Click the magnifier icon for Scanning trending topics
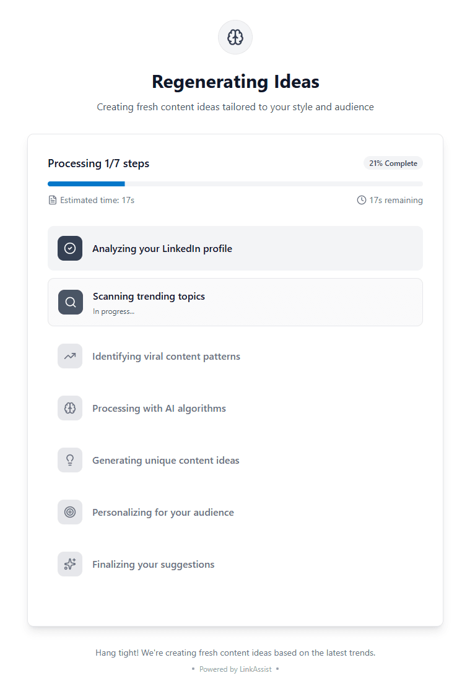 click(71, 302)
